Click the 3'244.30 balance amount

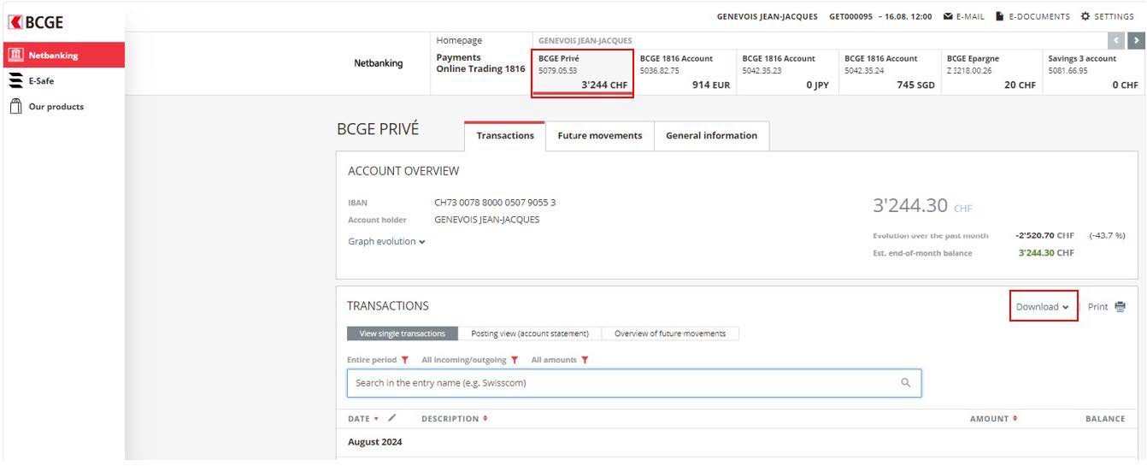coord(910,206)
